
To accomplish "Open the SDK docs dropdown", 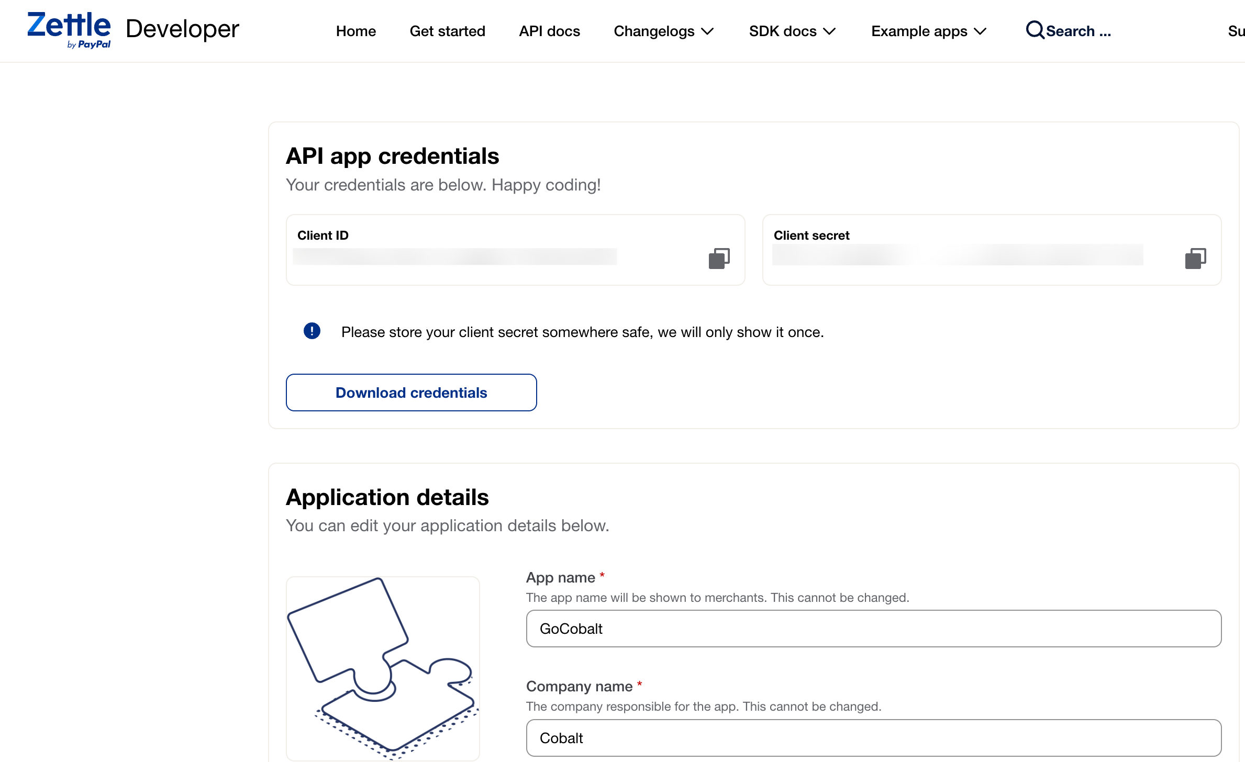I will pos(792,31).
